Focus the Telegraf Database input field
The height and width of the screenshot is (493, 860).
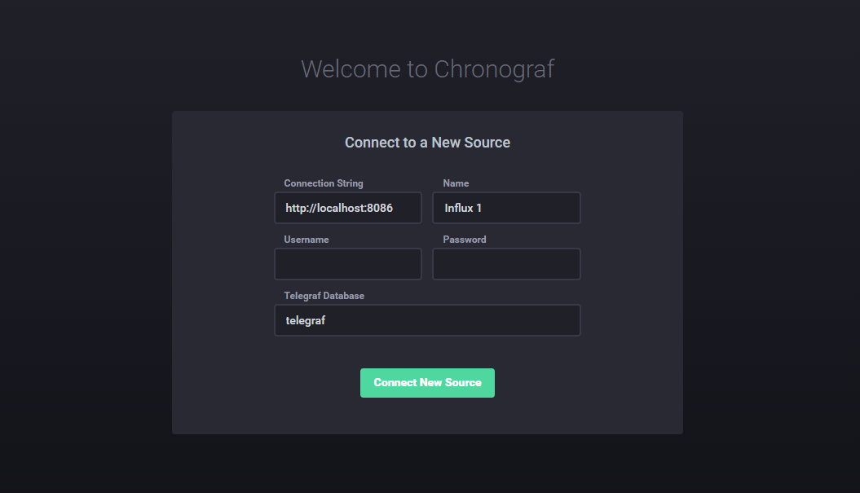[427, 320]
